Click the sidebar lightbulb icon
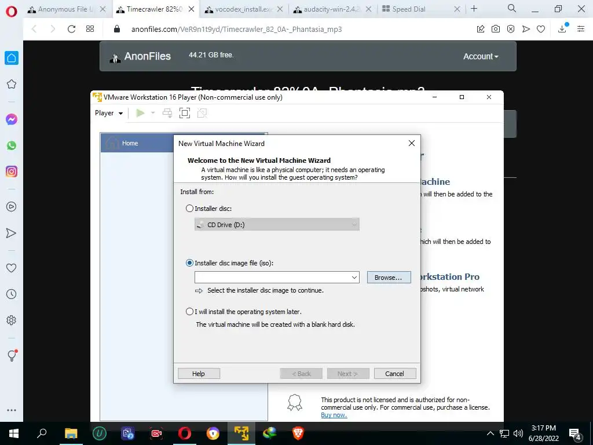Image resolution: width=593 pixels, height=445 pixels. coord(12,355)
